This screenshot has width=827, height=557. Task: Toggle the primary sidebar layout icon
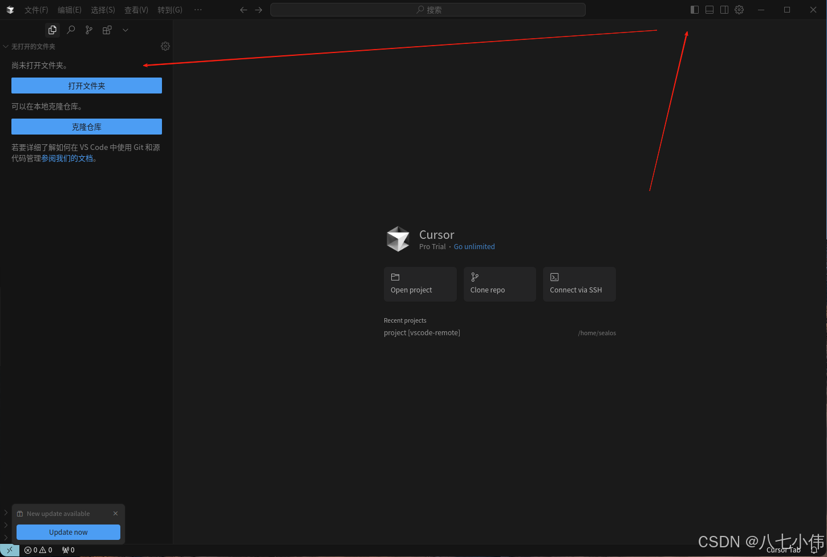click(x=695, y=10)
